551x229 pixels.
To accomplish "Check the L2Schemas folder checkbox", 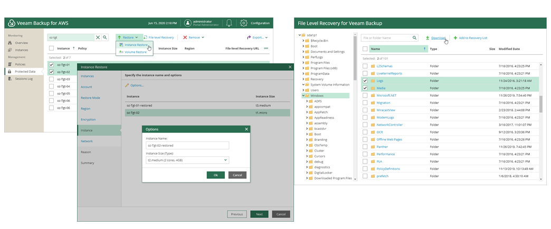I will [365, 66].
